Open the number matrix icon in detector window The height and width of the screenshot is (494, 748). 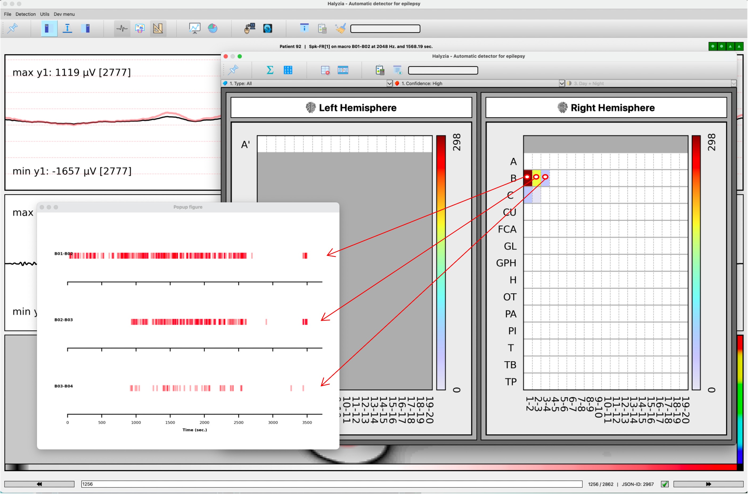[288, 70]
